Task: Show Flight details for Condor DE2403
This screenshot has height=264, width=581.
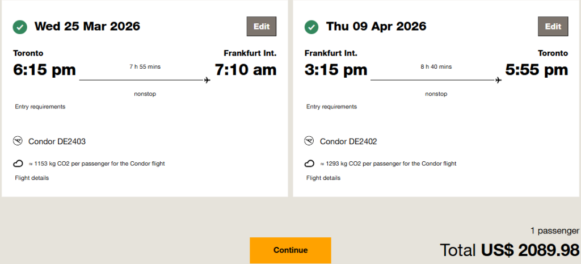Action: pyautogui.click(x=32, y=178)
